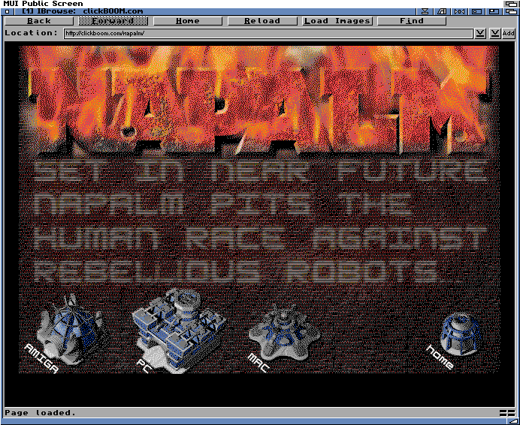
Task: Click the MUI snapshot gadget in the title bar
Action: tap(442, 11)
